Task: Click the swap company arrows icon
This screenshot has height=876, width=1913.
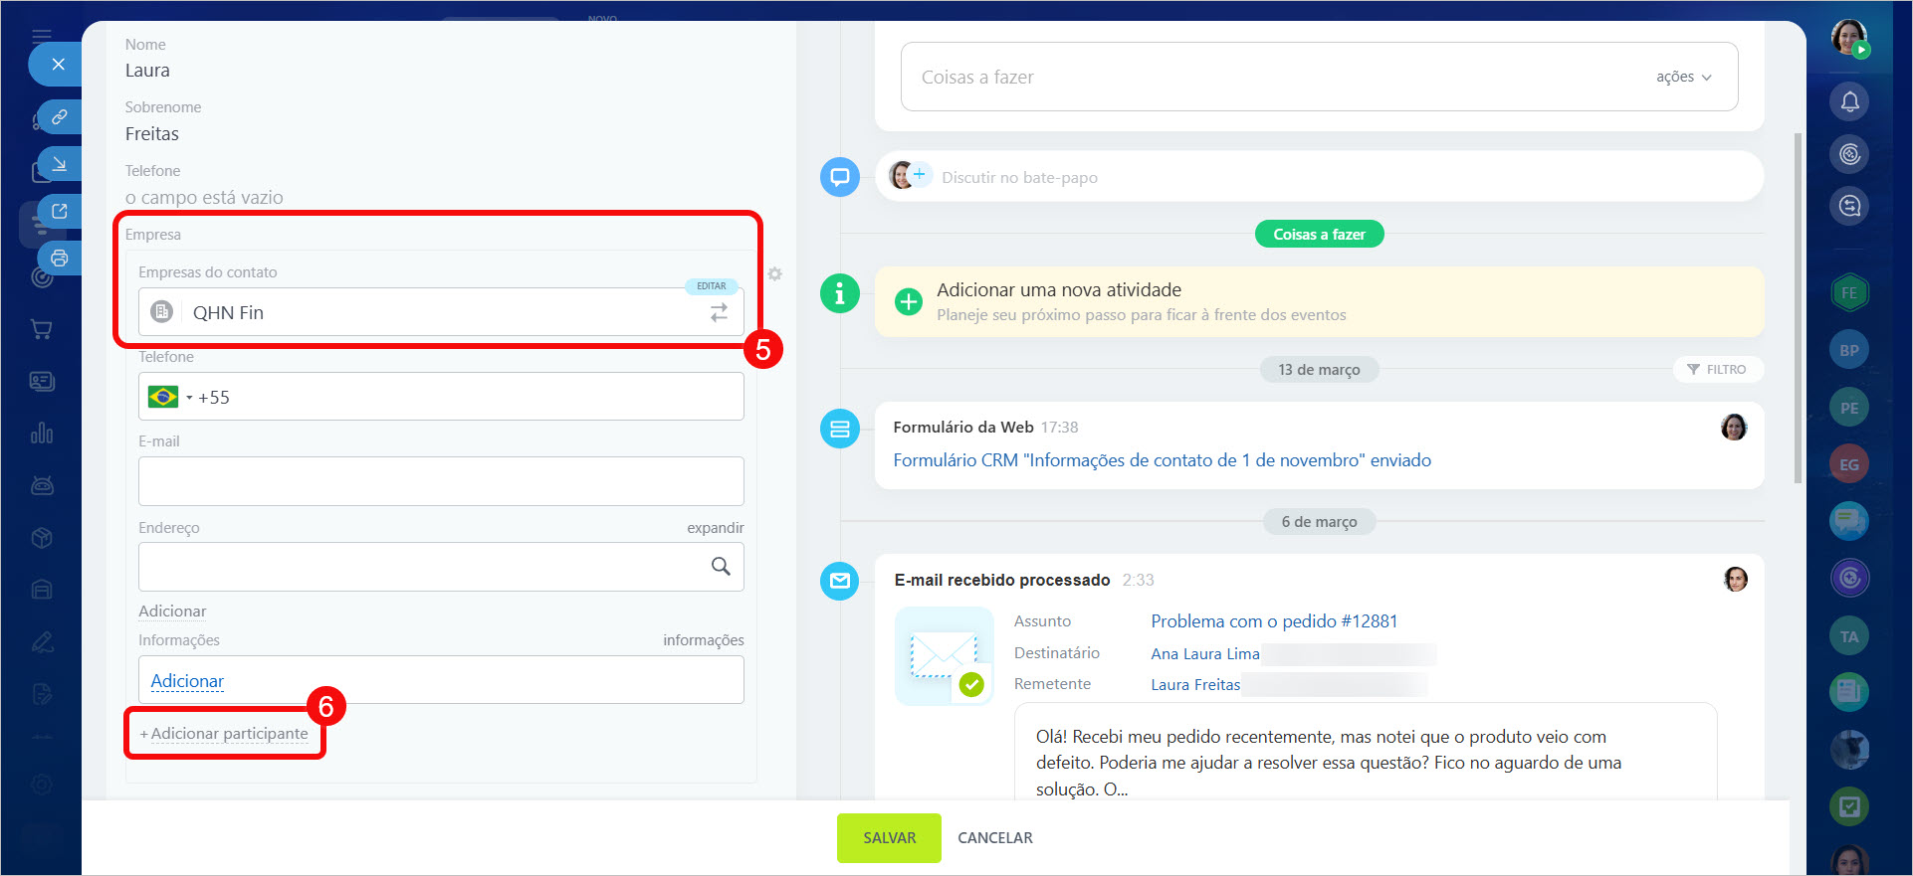Action: tap(719, 313)
